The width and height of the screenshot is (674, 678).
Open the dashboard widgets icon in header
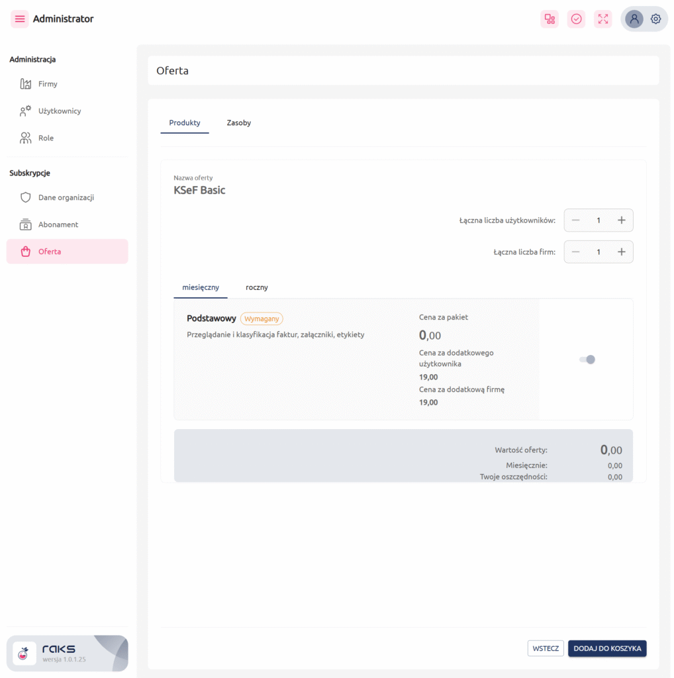point(550,19)
